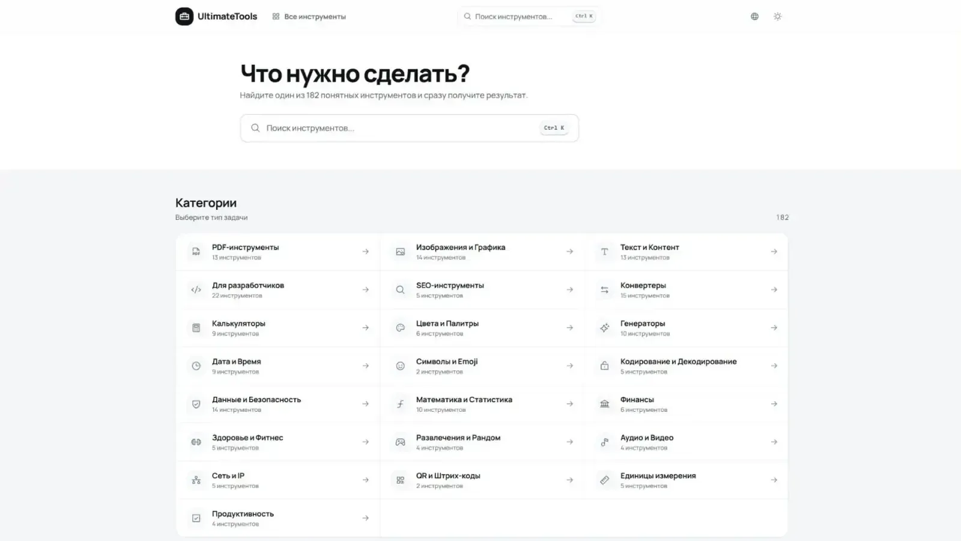Click the Что нужно сделать? headline

pyautogui.click(x=355, y=74)
